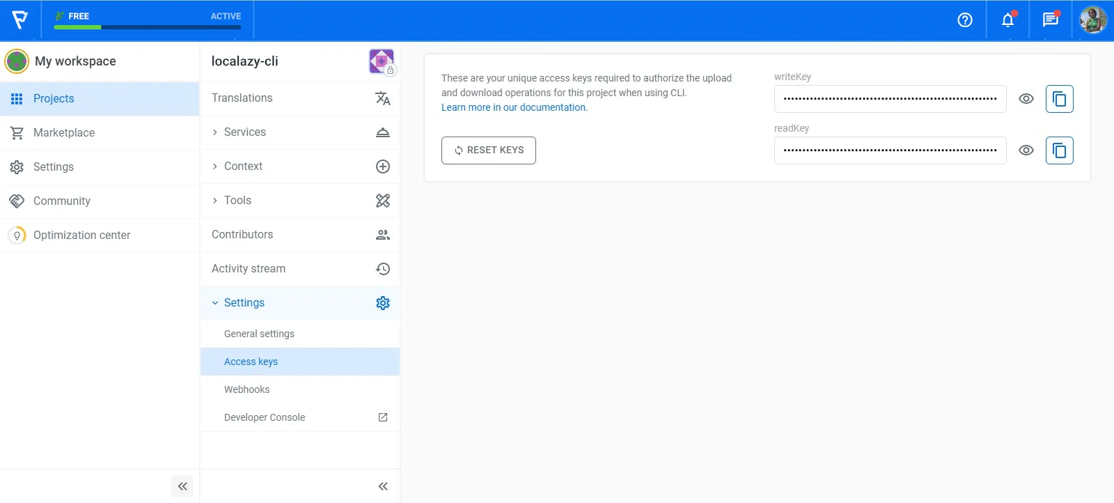Open user profile avatar menu

[1092, 20]
